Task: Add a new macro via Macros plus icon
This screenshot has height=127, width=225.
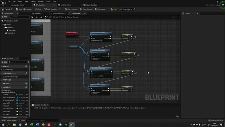Action: click(26, 83)
